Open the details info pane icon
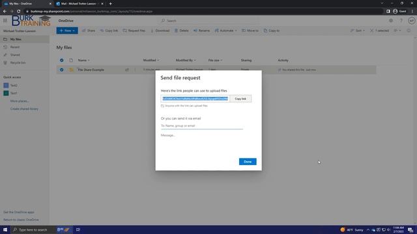This screenshot has height=234, width=417. coord(409,31)
